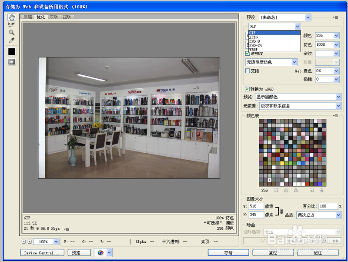
Task: Choose PNG-24 in the format list
Action: click(274, 46)
